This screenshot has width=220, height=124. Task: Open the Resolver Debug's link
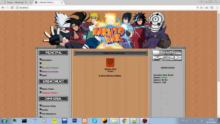50,68
